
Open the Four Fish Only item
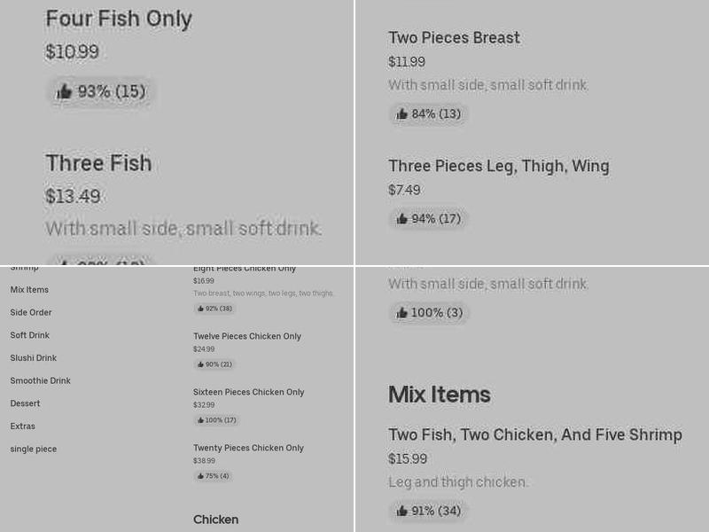click(x=119, y=19)
